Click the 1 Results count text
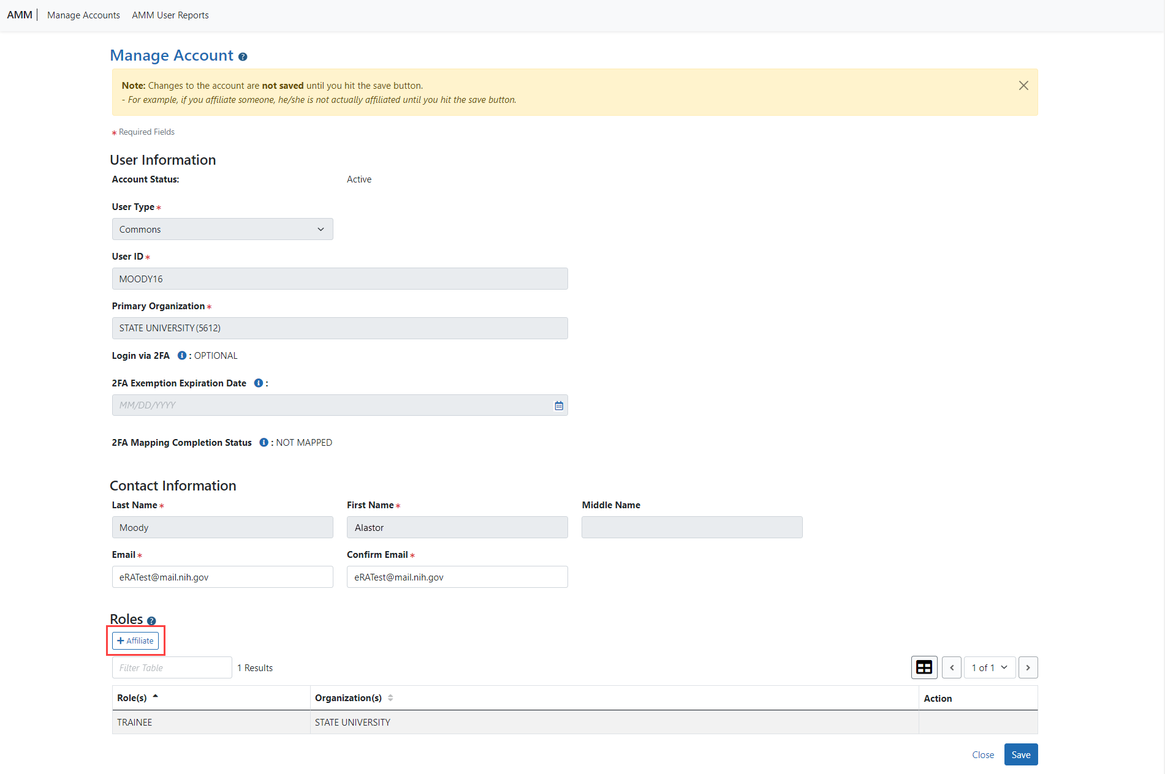Screen dimensions: 1165x774 (x=255, y=667)
